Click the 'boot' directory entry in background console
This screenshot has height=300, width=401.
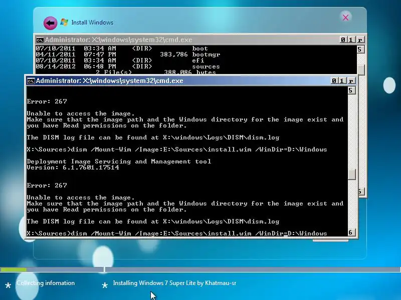(x=200, y=48)
